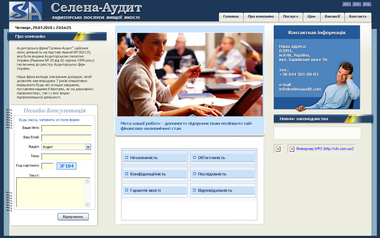Click the Мета нашої роботи caption text
This screenshot has width=380, height=238.
tap(186, 126)
